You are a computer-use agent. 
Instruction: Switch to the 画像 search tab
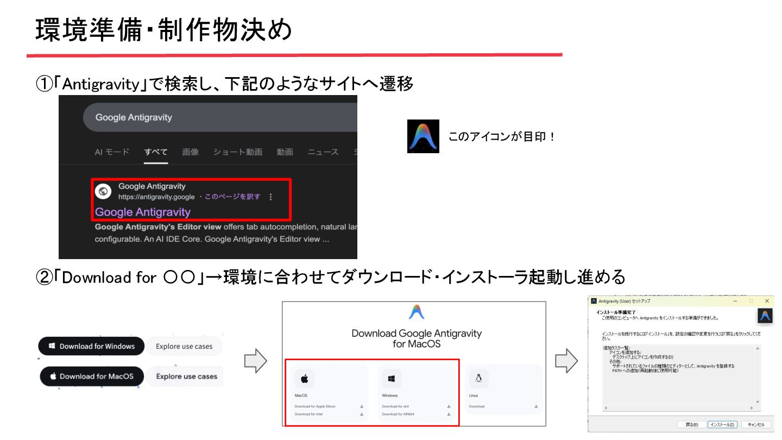click(191, 152)
